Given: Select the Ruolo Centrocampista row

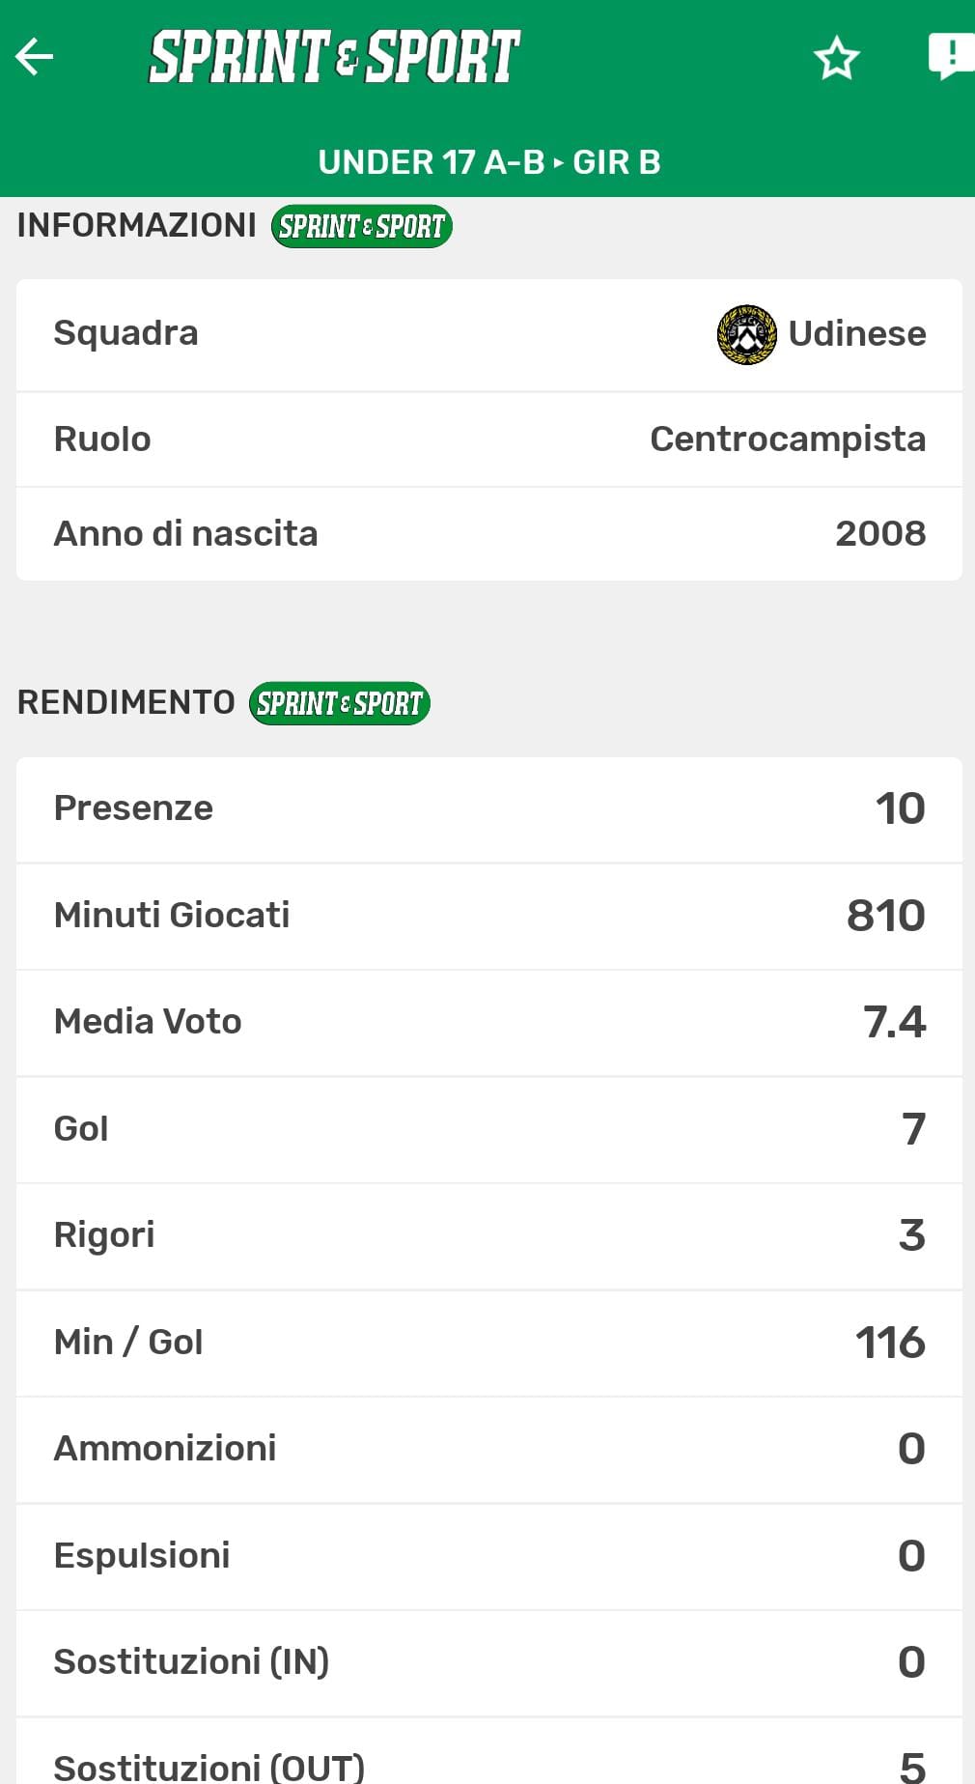Looking at the screenshot, I should tap(488, 439).
